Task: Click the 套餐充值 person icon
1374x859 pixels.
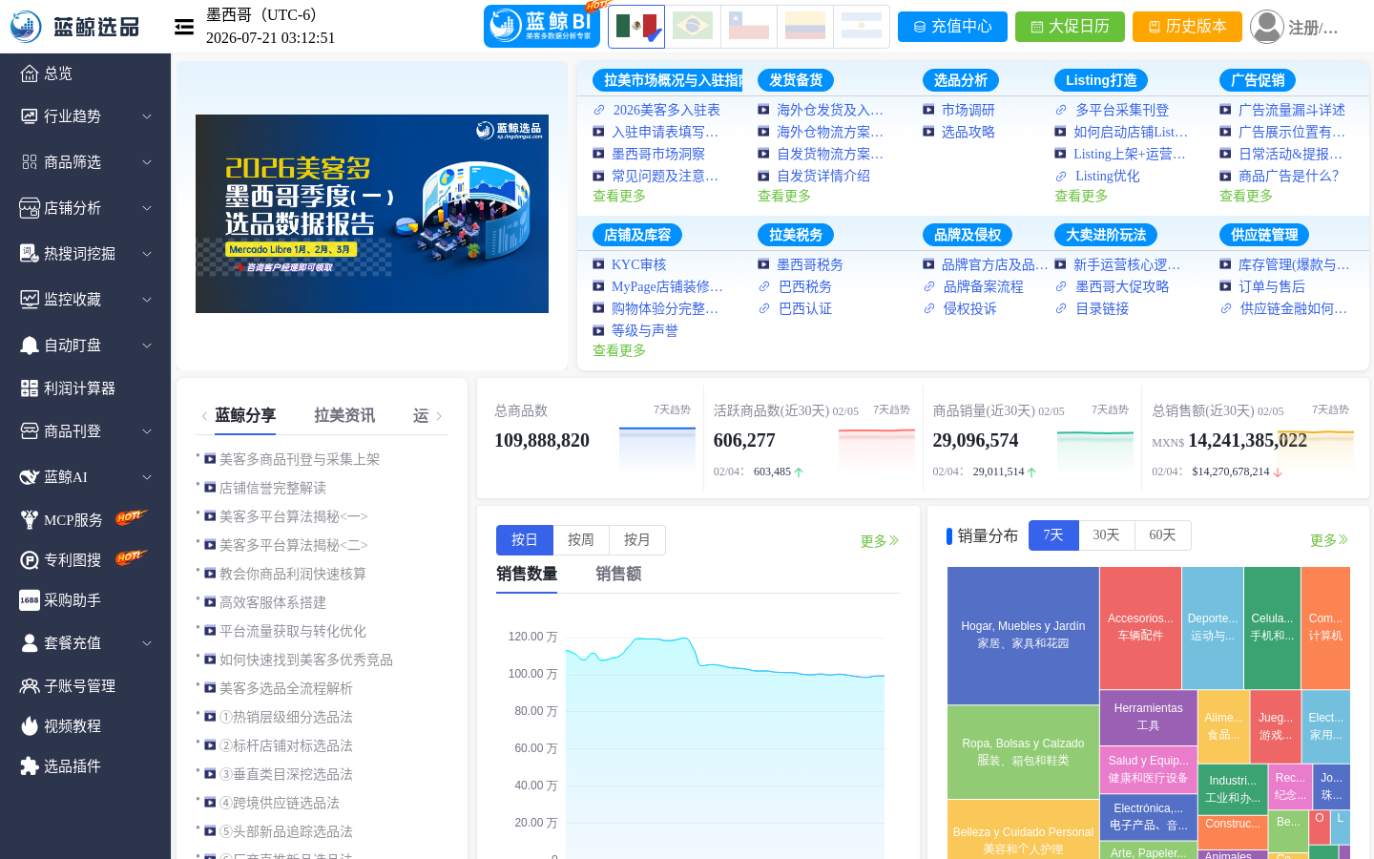Action: click(x=30, y=643)
